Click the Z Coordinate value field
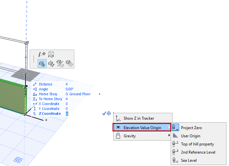The image size is (229, 166). tap(67, 114)
